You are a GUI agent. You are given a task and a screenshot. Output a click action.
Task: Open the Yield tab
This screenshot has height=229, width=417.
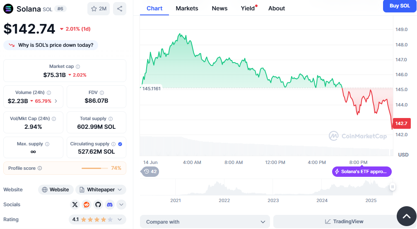click(x=248, y=8)
